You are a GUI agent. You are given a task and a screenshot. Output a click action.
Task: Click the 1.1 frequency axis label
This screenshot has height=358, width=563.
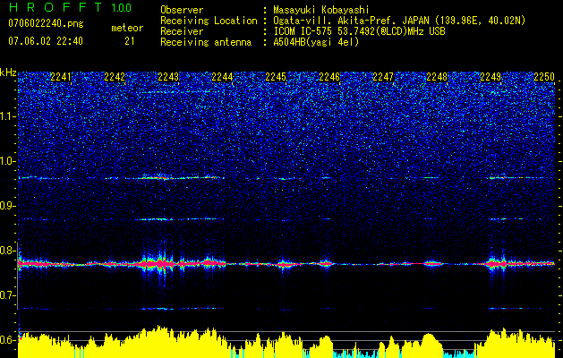click(x=7, y=116)
